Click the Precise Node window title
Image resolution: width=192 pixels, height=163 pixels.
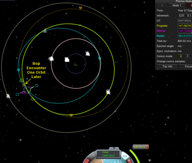pos(184,1)
